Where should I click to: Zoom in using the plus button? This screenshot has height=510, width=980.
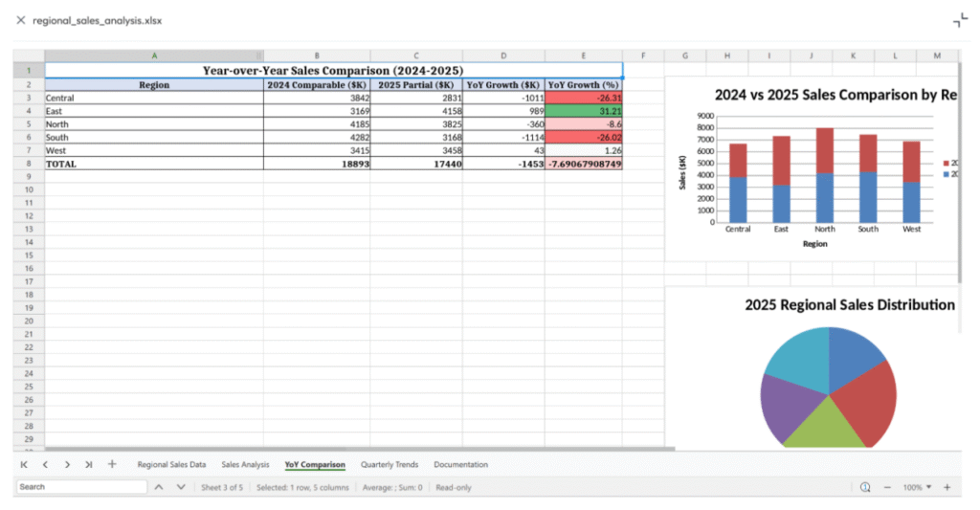[x=947, y=487]
